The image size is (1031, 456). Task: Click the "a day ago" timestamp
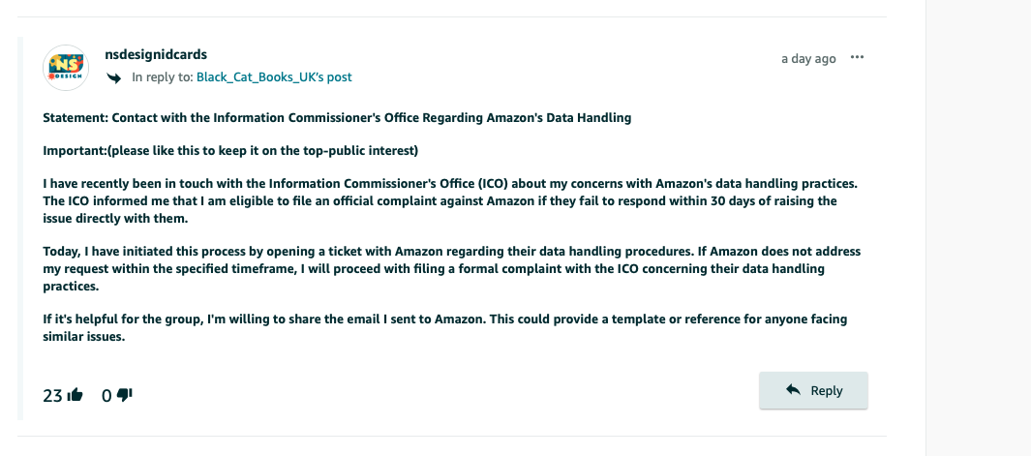[808, 58]
